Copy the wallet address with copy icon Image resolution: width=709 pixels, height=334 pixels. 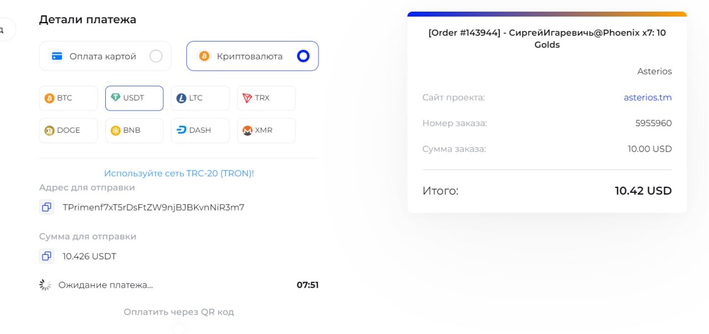(x=47, y=207)
